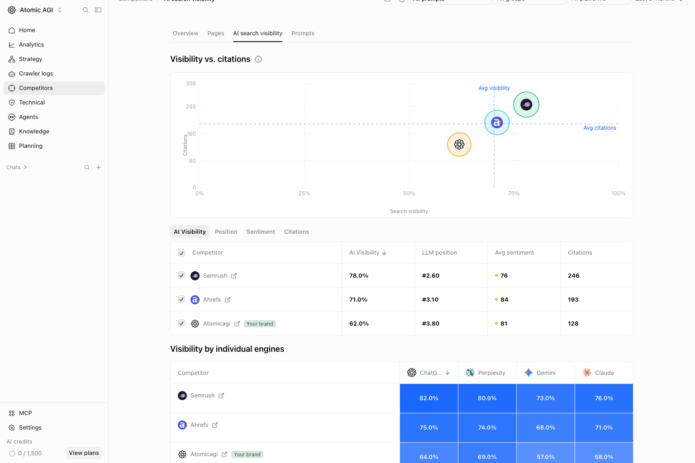Select the Citations metric tab
Screen dimensions: 695x463
click(296, 231)
